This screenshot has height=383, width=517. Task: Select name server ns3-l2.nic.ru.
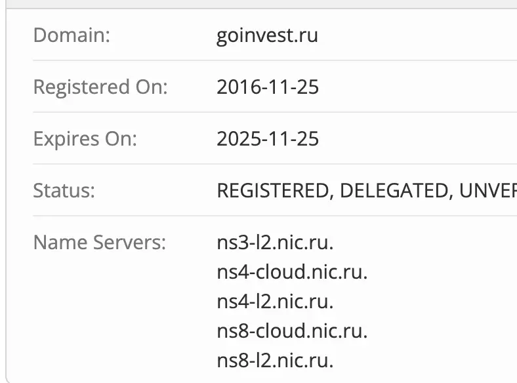(x=275, y=242)
